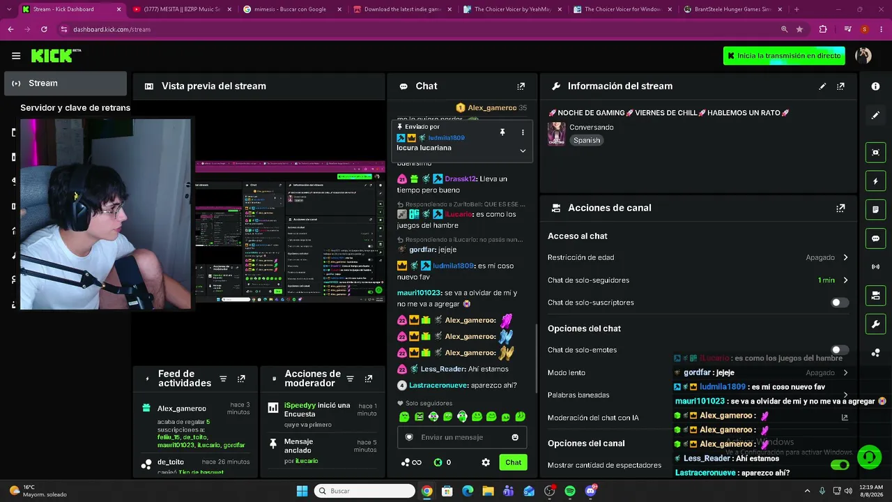Screen dimensions: 892x502
Task: Click the pencil icon in the right sidebar
Action: coord(875,115)
